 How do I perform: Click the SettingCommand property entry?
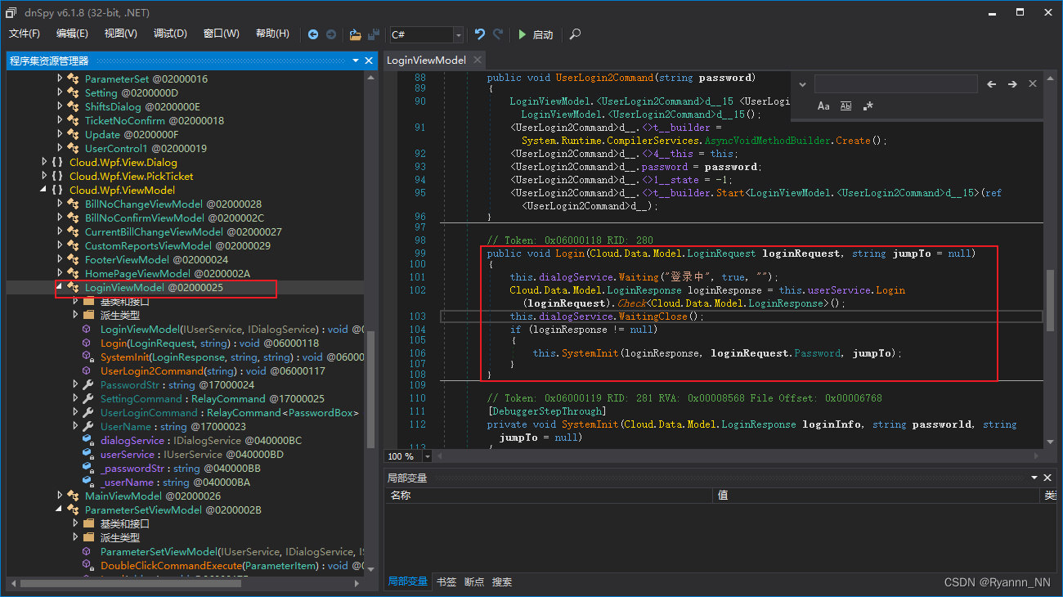(213, 398)
